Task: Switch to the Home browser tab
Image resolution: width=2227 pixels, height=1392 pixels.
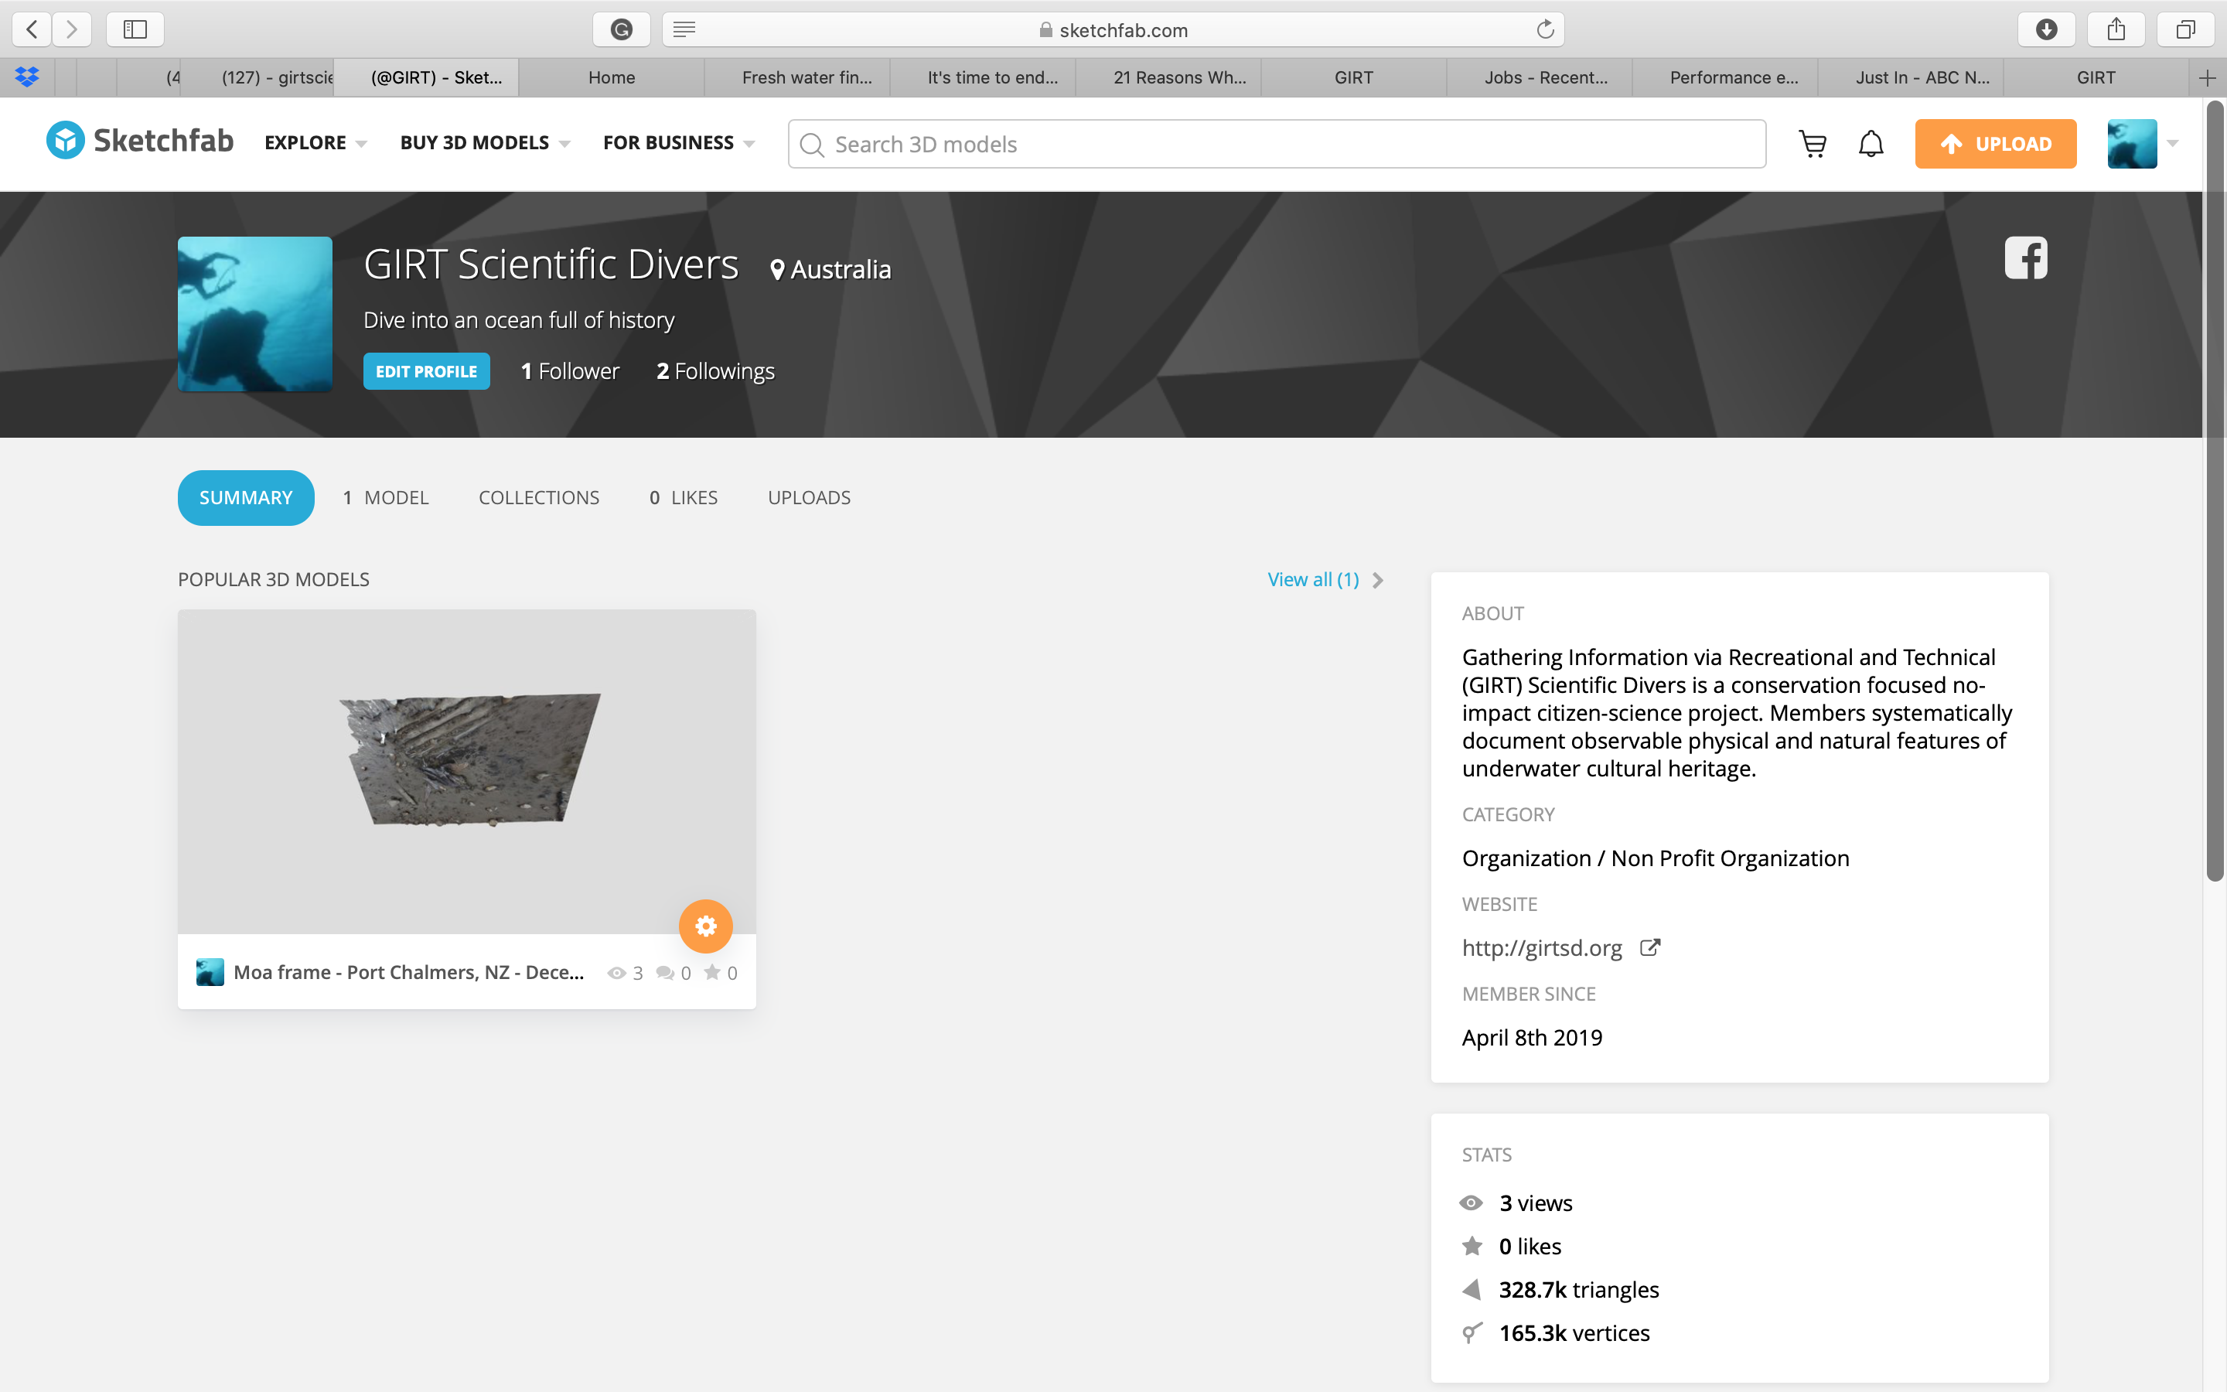Action: point(612,78)
